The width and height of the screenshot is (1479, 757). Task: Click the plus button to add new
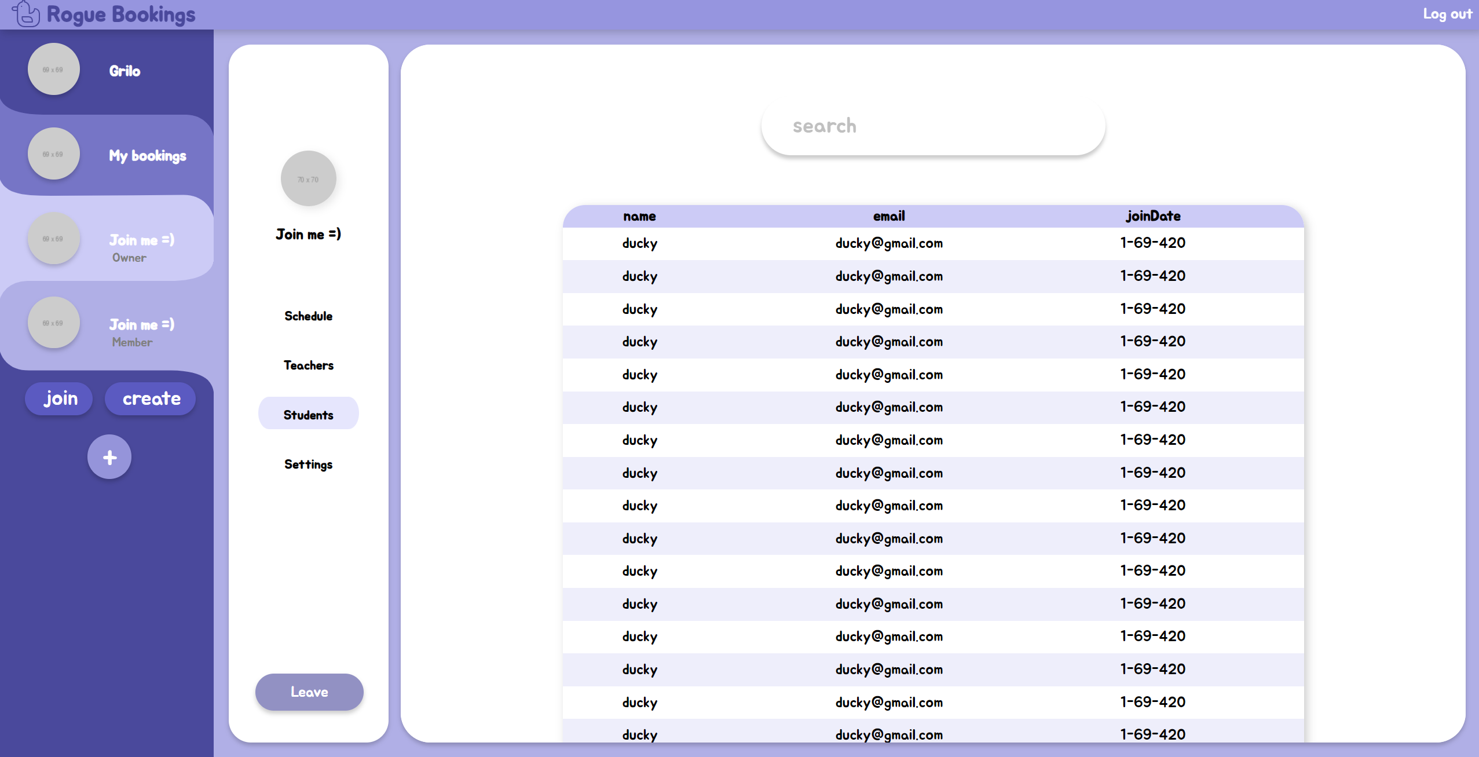(x=109, y=457)
